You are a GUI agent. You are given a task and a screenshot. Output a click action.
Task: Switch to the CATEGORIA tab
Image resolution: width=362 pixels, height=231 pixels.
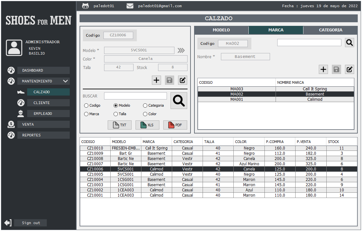(x=331, y=30)
